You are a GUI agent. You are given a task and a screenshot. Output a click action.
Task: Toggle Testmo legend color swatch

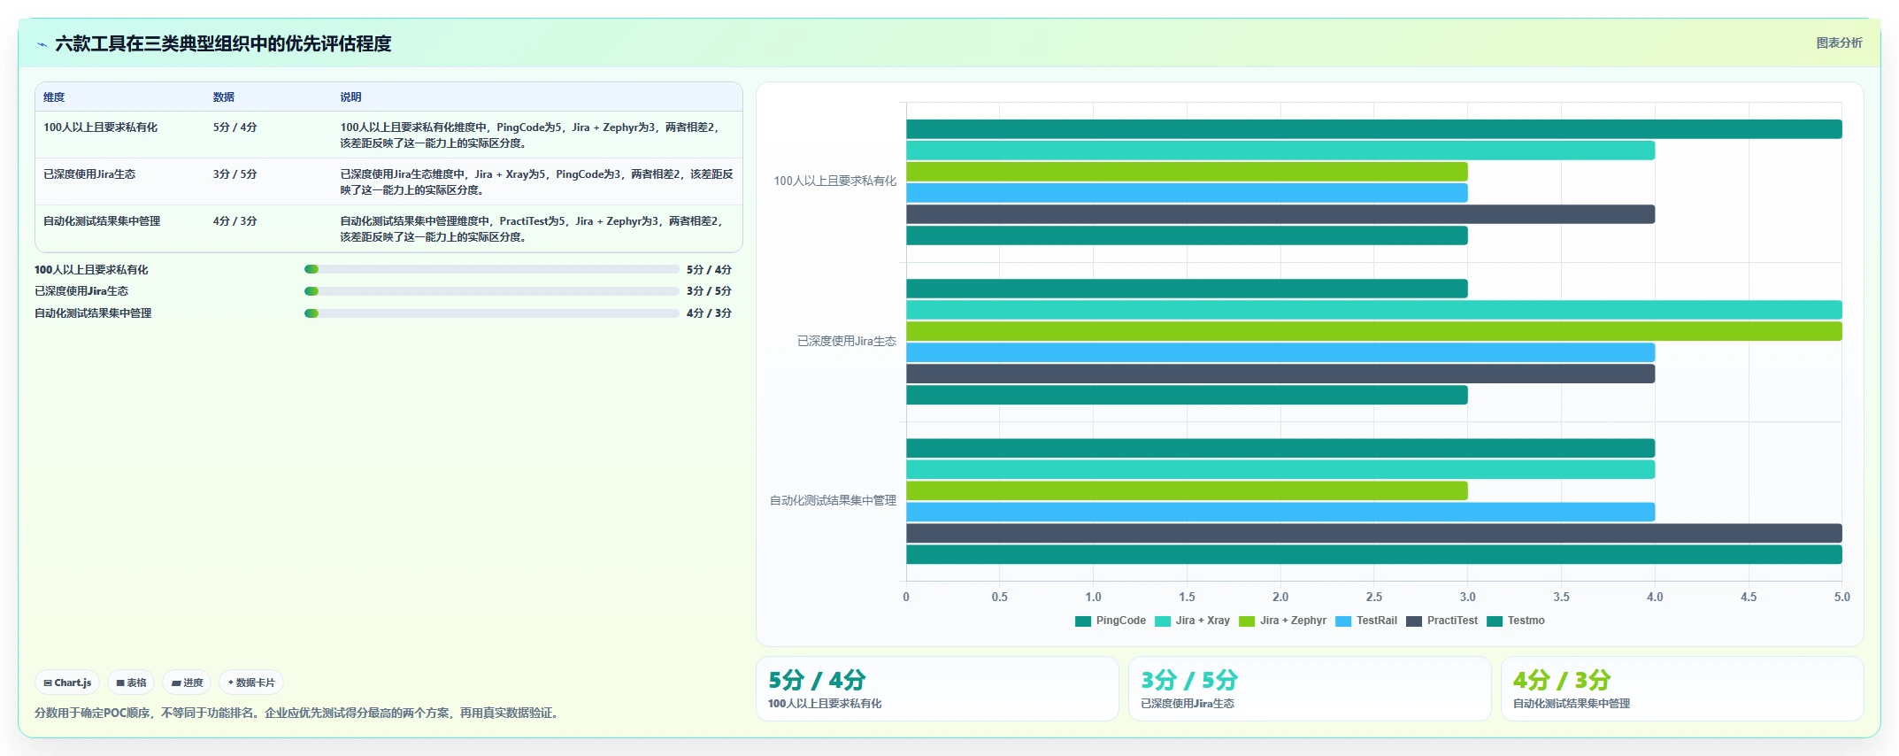pyautogui.click(x=1495, y=621)
